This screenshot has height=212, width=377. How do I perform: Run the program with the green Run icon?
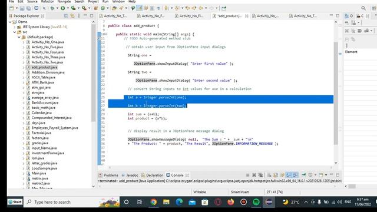63,8
